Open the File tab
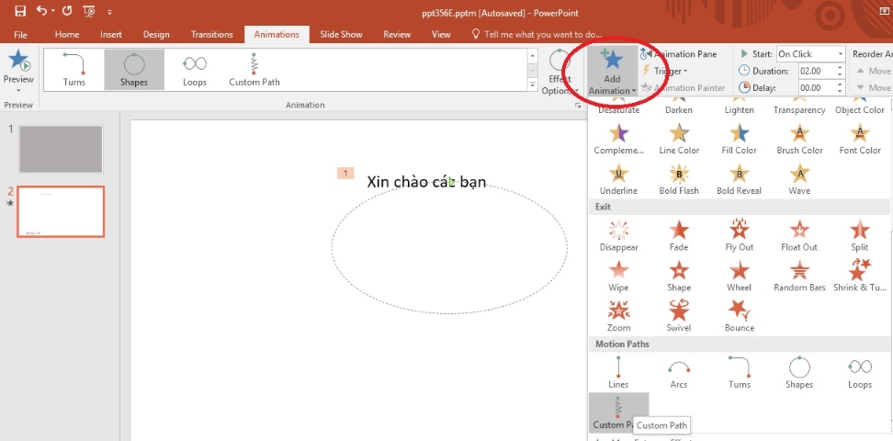Image resolution: width=893 pixels, height=441 pixels. click(x=20, y=35)
